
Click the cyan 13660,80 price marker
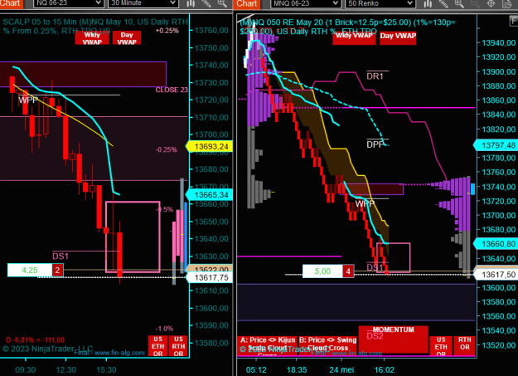tap(496, 244)
